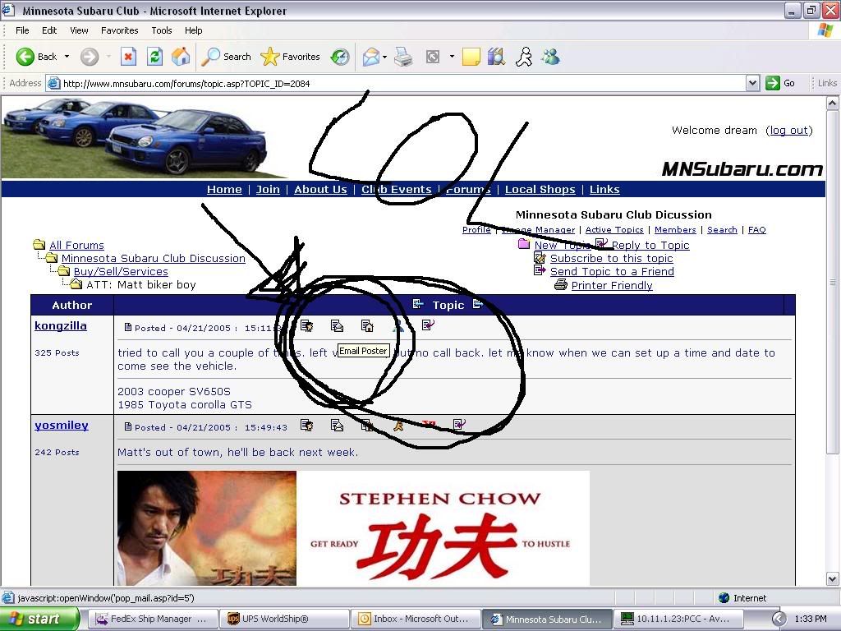Launch AIM running-man toolbar icon
841x631 pixels.
point(524,57)
